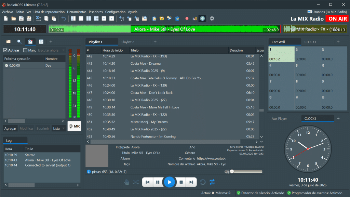The height and width of the screenshot is (197, 350).
Task: Click the Open folder icon in toolbar
Action: click(x=14, y=18)
